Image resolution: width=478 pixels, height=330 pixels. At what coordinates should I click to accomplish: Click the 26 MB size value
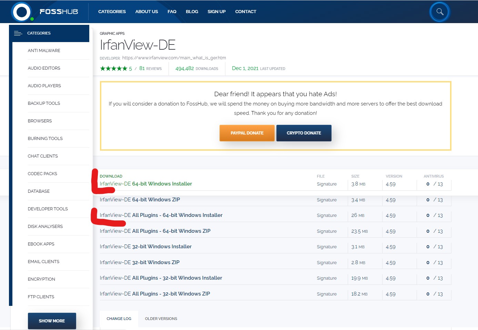click(358, 216)
